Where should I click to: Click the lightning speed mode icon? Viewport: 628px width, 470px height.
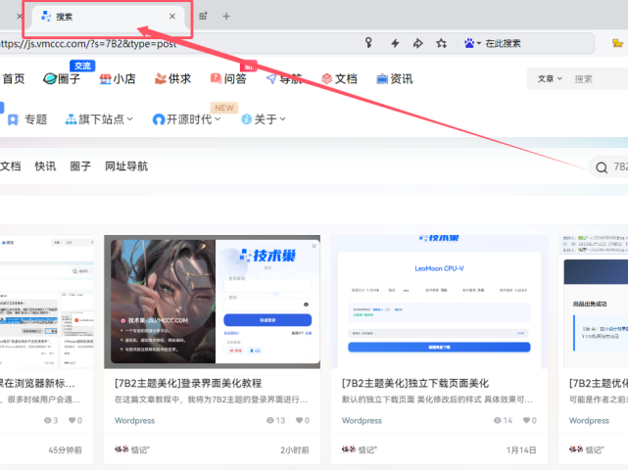(395, 43)
